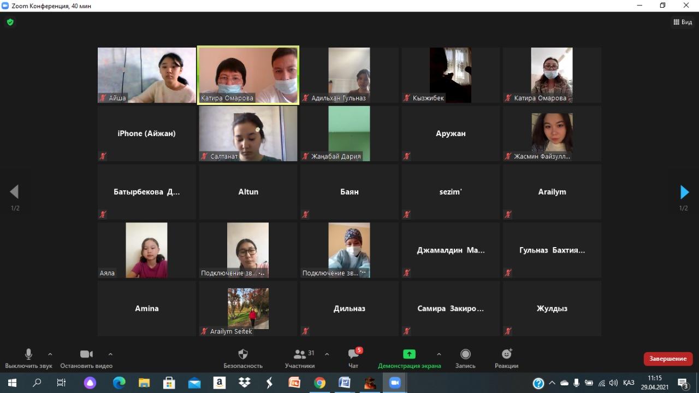
Task: Stop the camera video (Остановить видео)
Action: click(86, 358)
